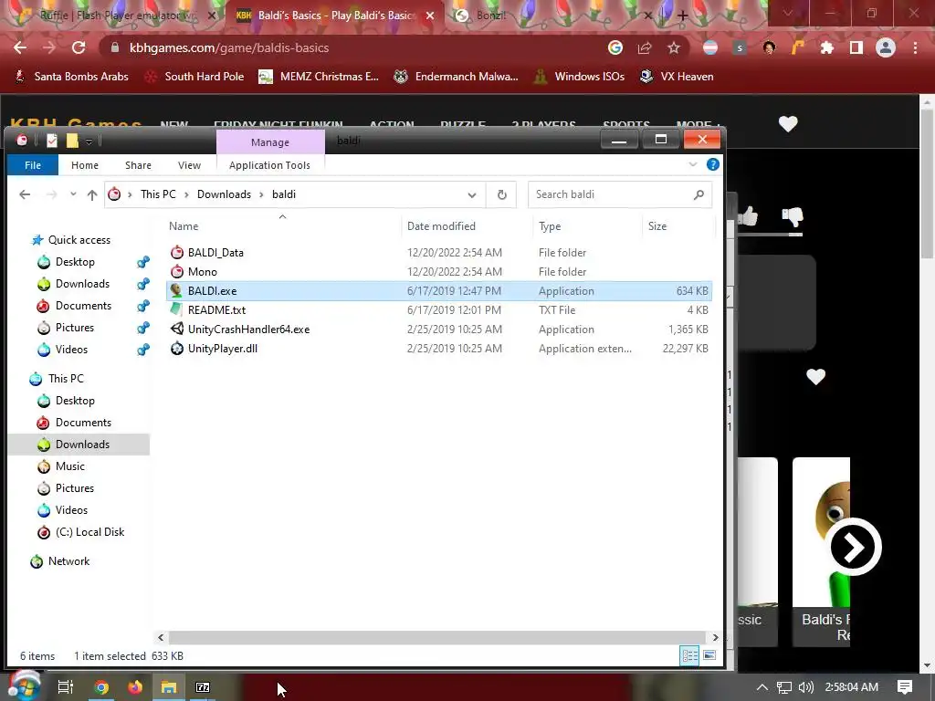Switch to the Share ribbon tab
935x701 pixels.
138,165
